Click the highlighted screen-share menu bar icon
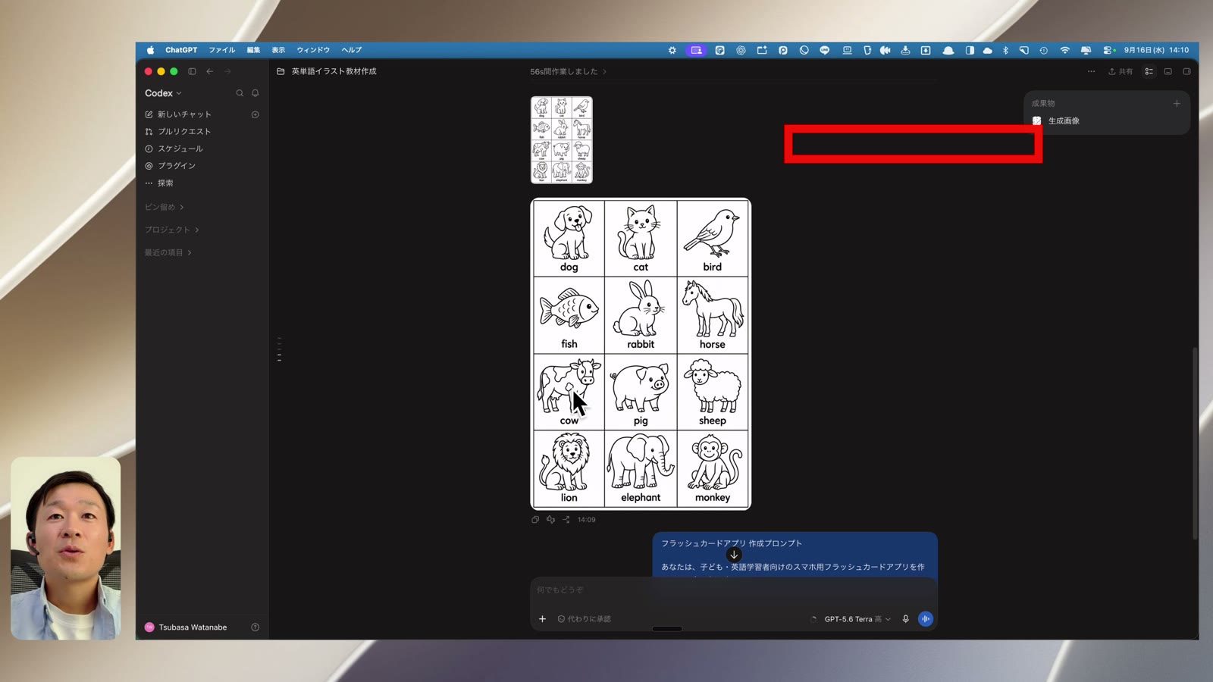 [x=696, y=50]
